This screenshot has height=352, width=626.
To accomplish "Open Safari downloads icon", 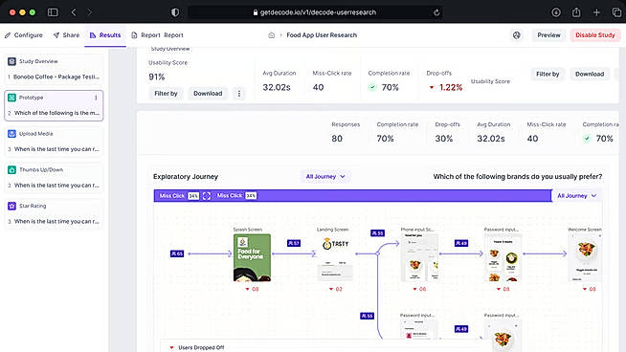I will coord(556,12).
